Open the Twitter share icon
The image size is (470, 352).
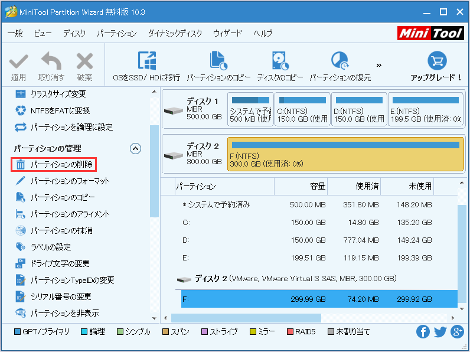440,332
